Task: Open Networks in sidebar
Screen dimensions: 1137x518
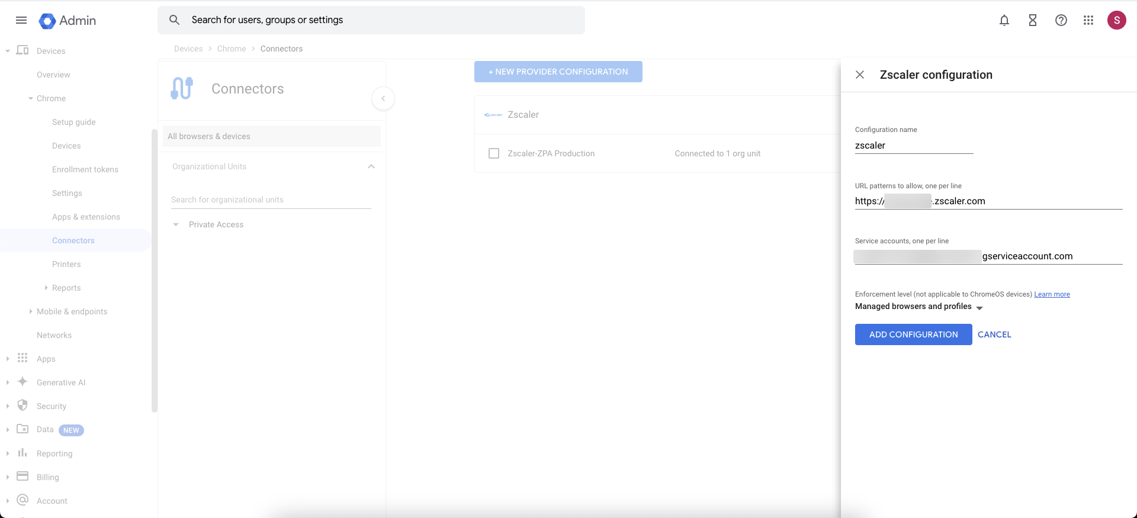Action: pos(54,335)
